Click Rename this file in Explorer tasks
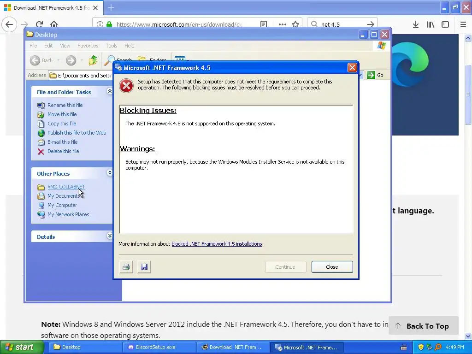 65,105
